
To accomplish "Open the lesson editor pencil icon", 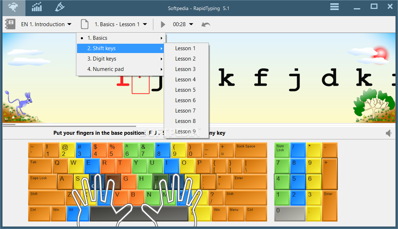I will click(60, 7).
